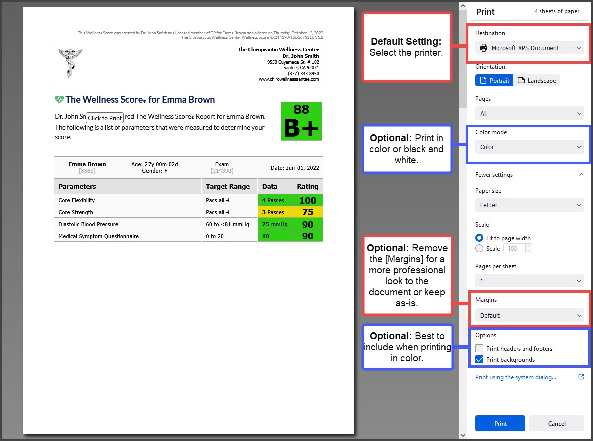Click the Medical Symptom Questionnaire row label
The width and height of the screenshot is (593, 441).
pyautogui.click(x=99, y=236)
